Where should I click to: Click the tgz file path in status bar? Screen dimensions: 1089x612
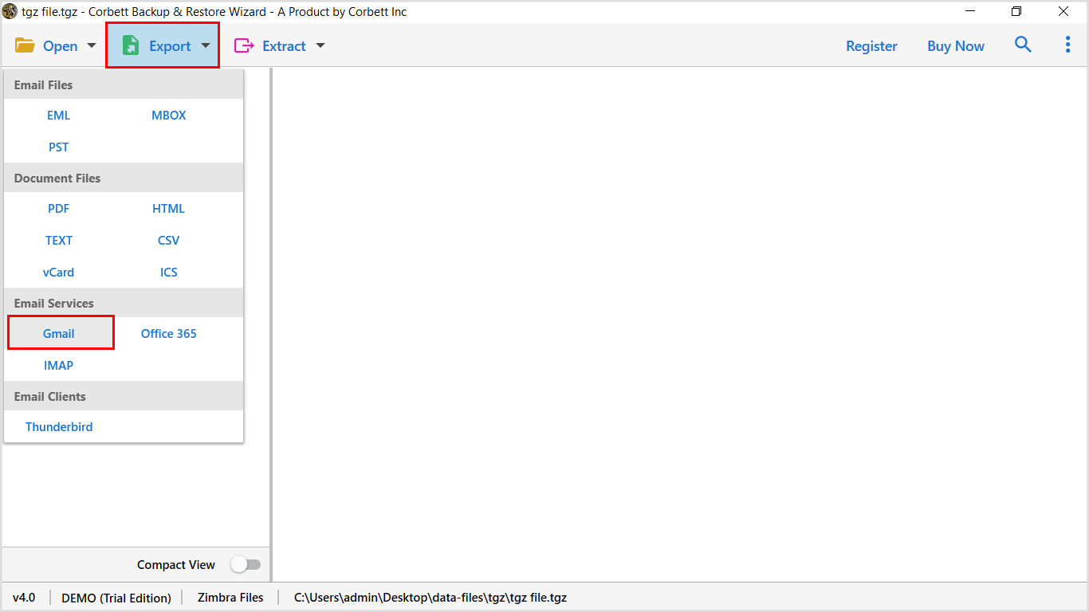pyautogui.click(x=430, y=597)
